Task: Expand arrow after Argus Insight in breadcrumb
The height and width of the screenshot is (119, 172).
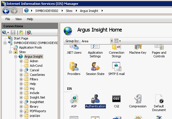Action: (102, 11)
